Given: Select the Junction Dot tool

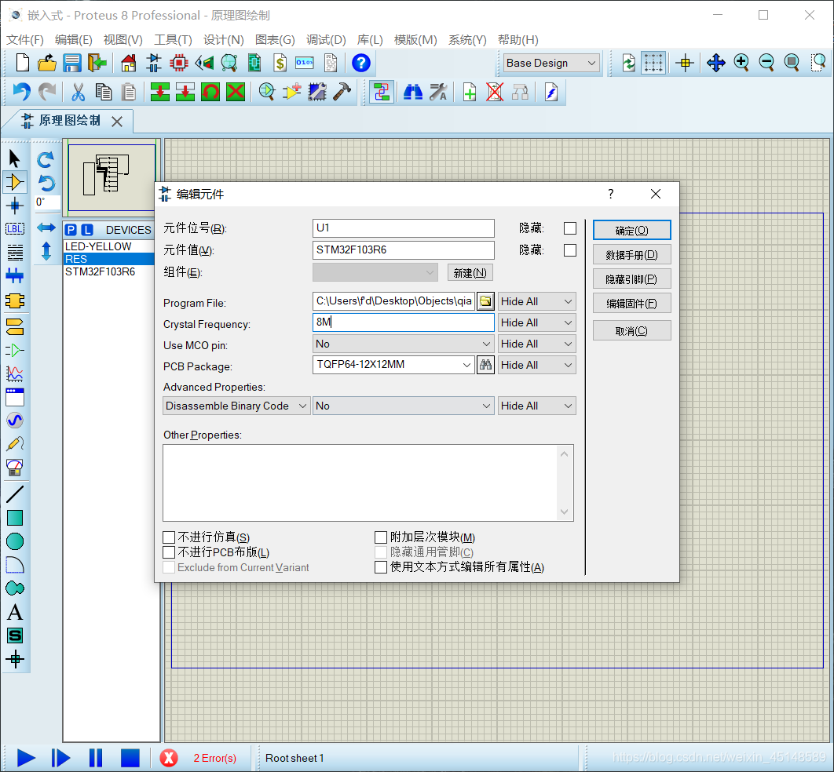Looking at the screenshot, I should pyautogui.click(x=14, y=205).
